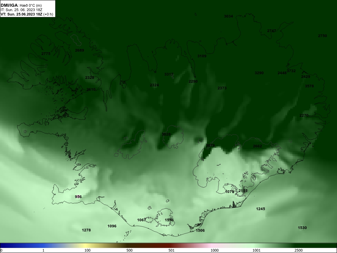The image size is (337, 253).
Task: Click the color scale label 501
Action: 172,250
